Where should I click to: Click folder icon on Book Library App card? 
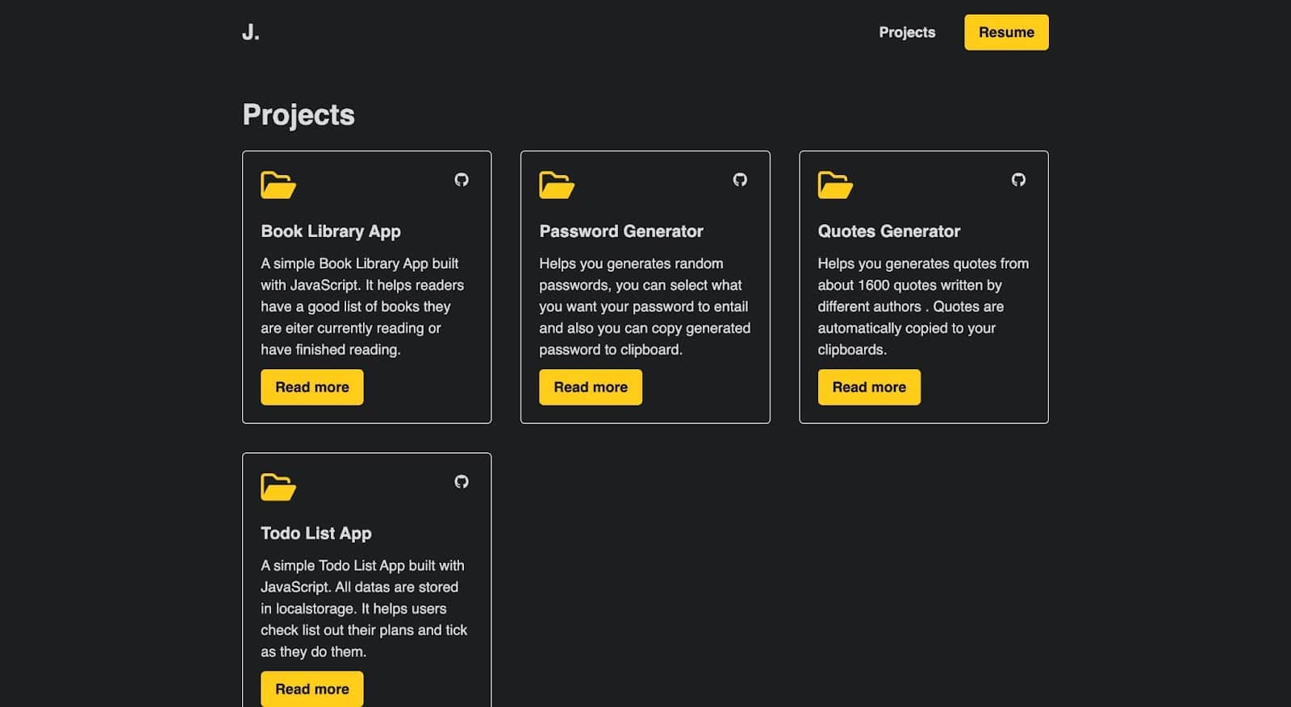click(278, 185)
